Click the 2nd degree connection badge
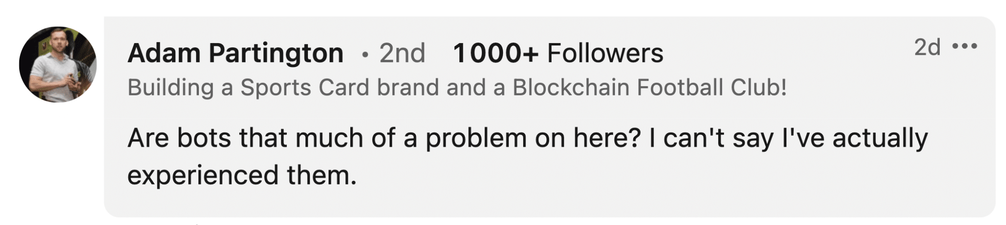The width and height of the screenshot is (1006, 225). point(402,53)
